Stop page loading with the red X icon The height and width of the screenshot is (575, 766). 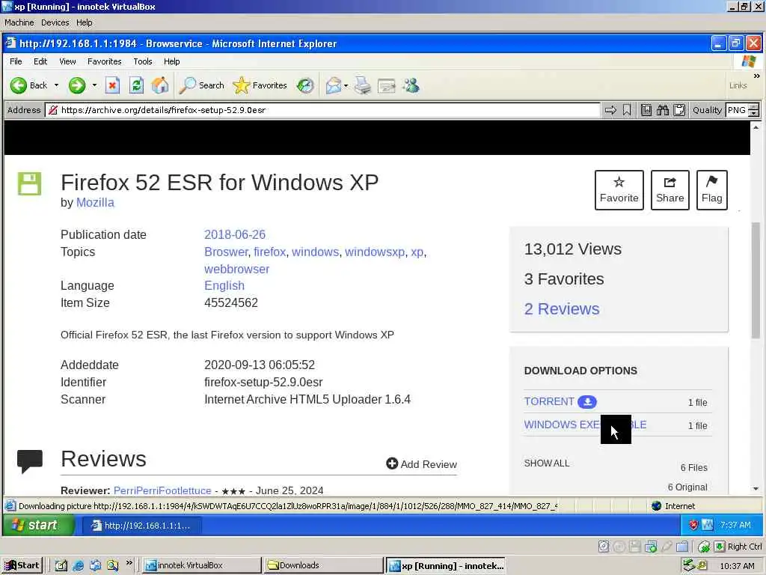[112, 85]
